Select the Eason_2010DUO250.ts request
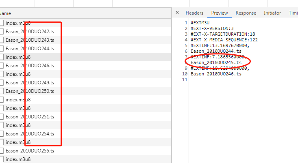Image resolution: width=298 pixels, height=163 pixels. pos(85,91)
